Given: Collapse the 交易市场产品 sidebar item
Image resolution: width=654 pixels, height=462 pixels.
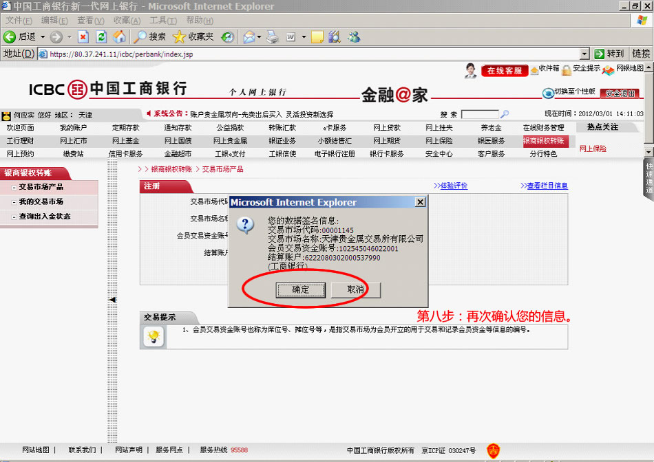Looking at the screenshot, I should [14, 188].
